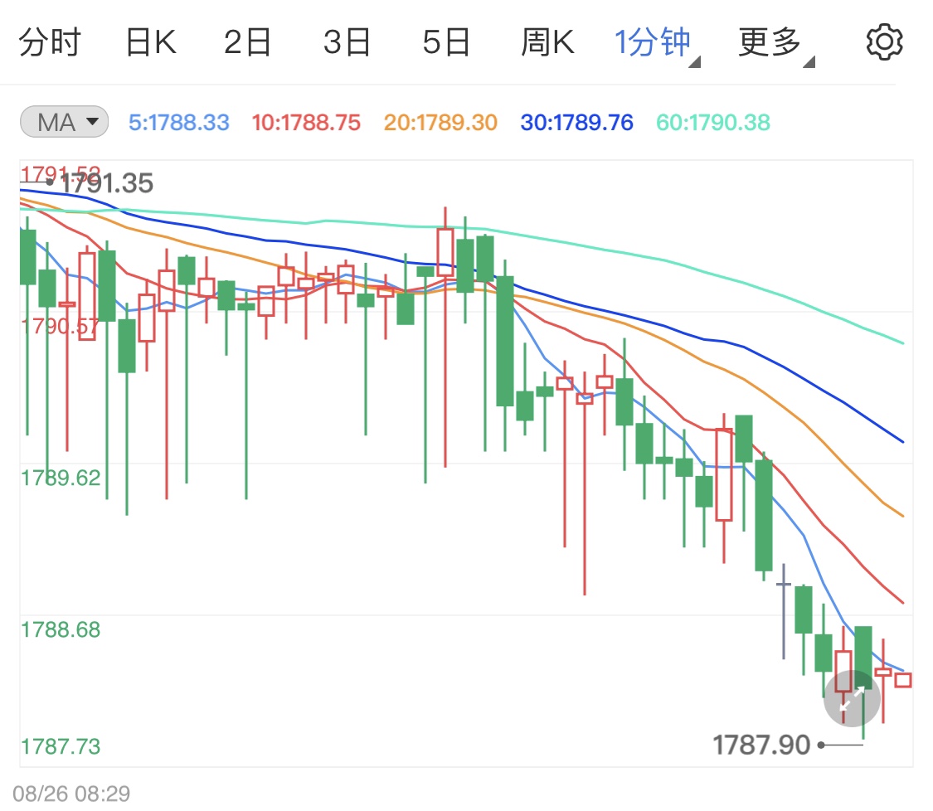Click the 1788.68 price axis label

click(60, 629)
